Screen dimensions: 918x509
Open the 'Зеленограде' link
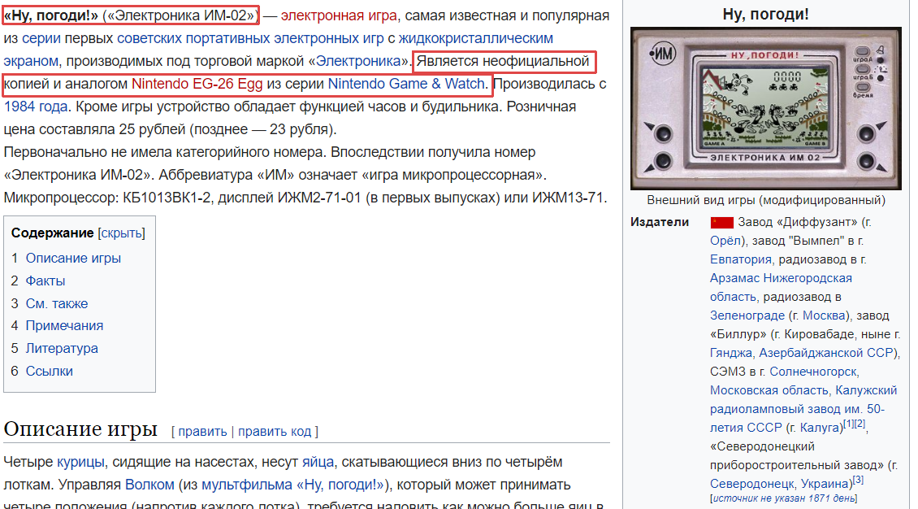coord(747,315)
